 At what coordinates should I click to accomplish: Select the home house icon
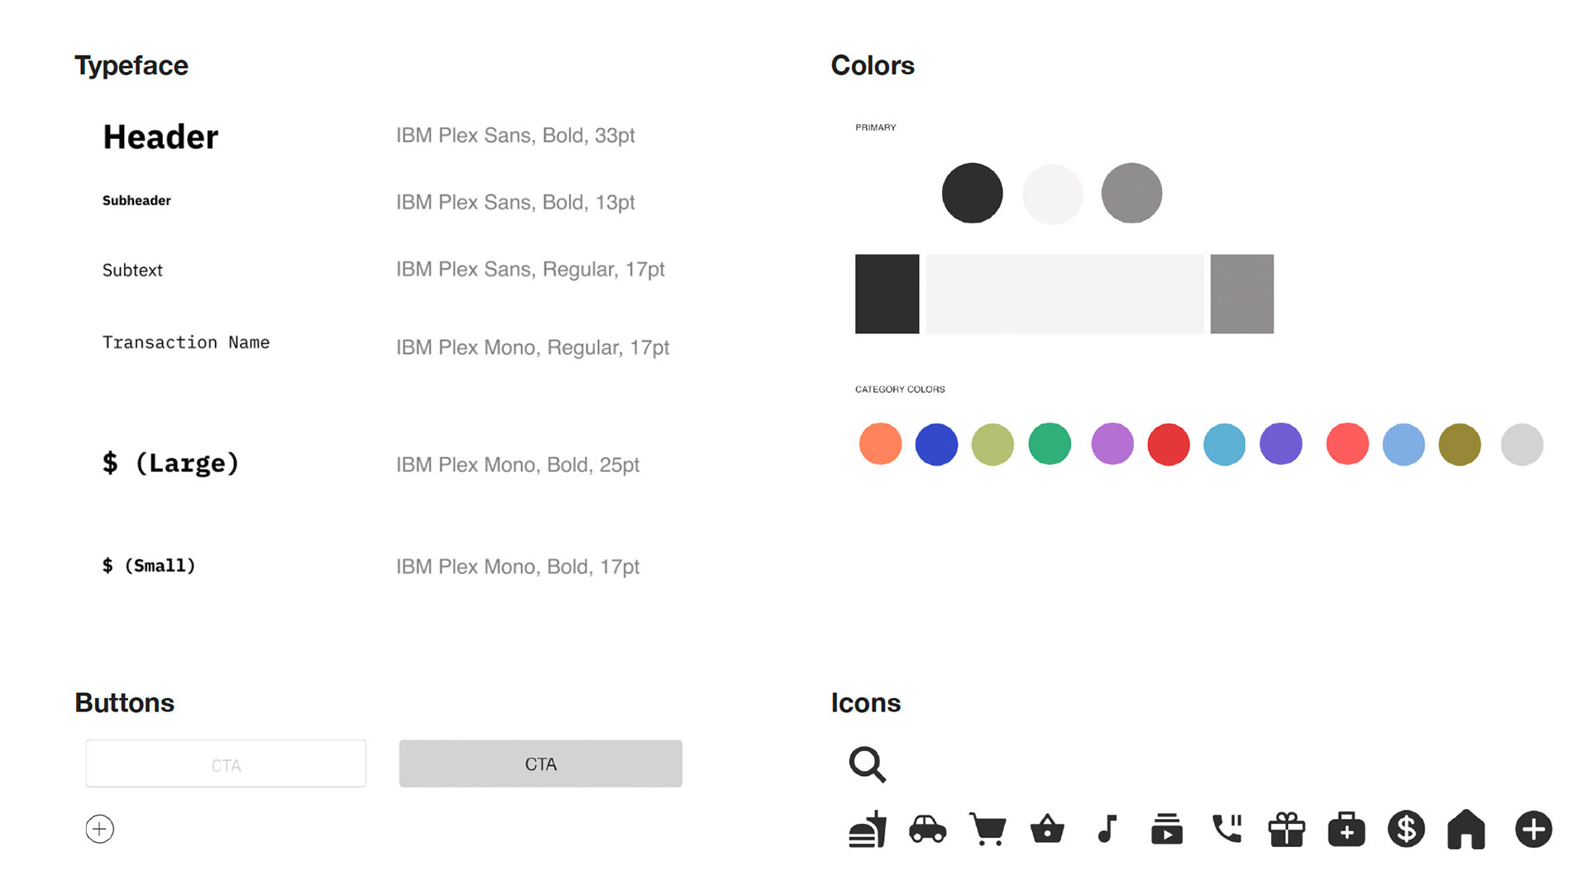coord(1466,829)
